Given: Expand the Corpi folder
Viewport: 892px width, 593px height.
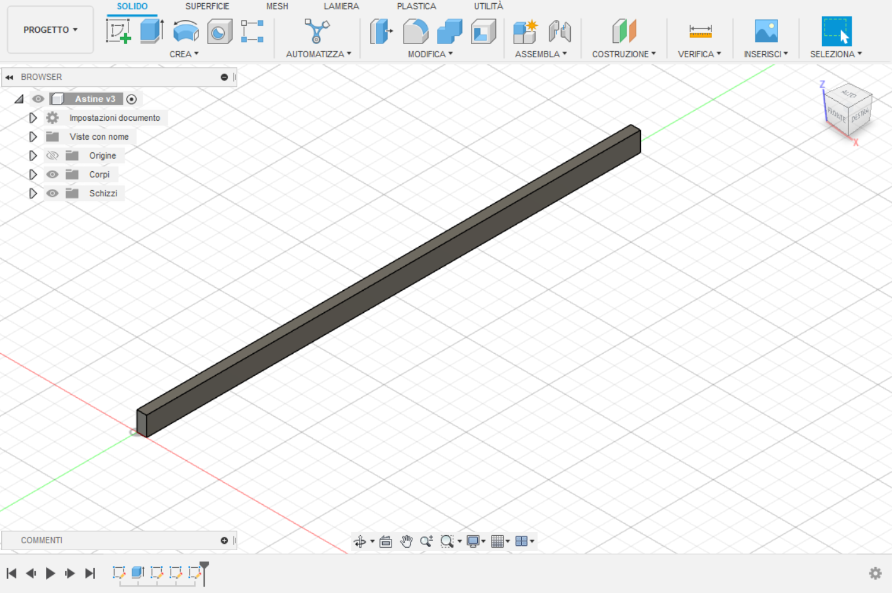Looking at the screenshot, I should pyautogui.click(x=33, y=174).
